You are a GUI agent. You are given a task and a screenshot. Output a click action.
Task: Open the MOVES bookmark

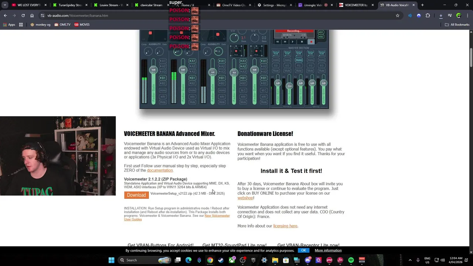[x=82, y=24]
